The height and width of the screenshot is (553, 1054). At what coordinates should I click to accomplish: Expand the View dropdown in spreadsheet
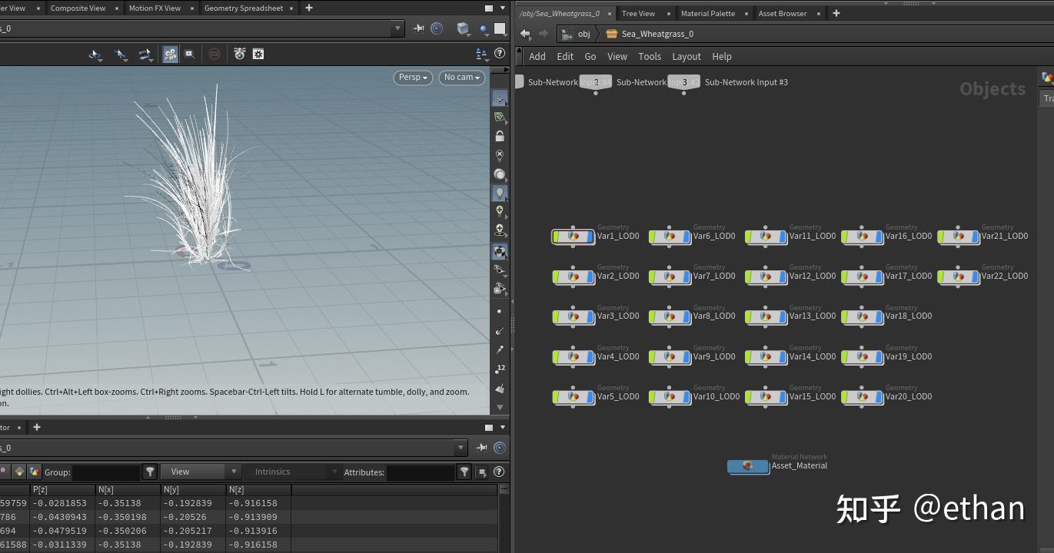pyautogui.click(x=202, y=472)
